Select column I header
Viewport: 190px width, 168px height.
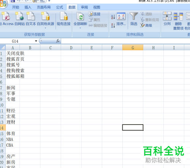(x=174, y=48)
